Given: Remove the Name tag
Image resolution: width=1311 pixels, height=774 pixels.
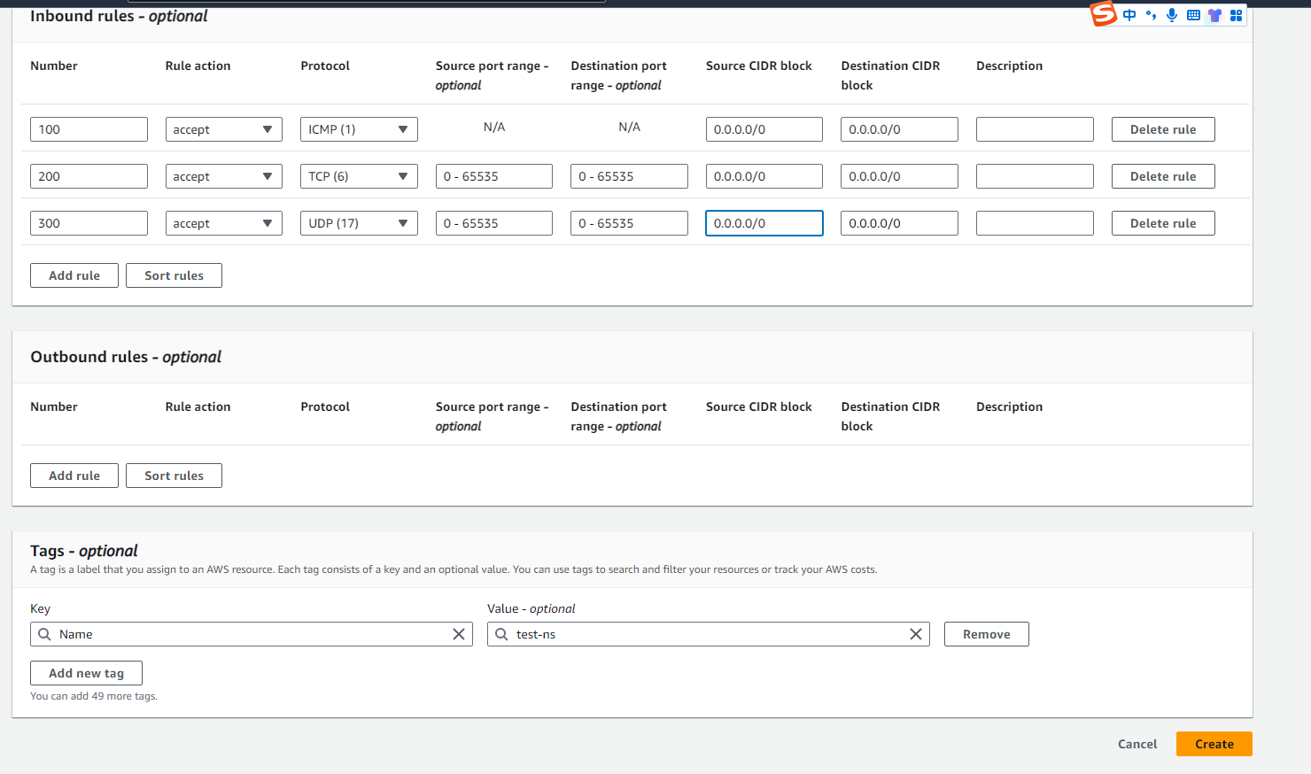Looking at the screenshot, I should point(986,634).
